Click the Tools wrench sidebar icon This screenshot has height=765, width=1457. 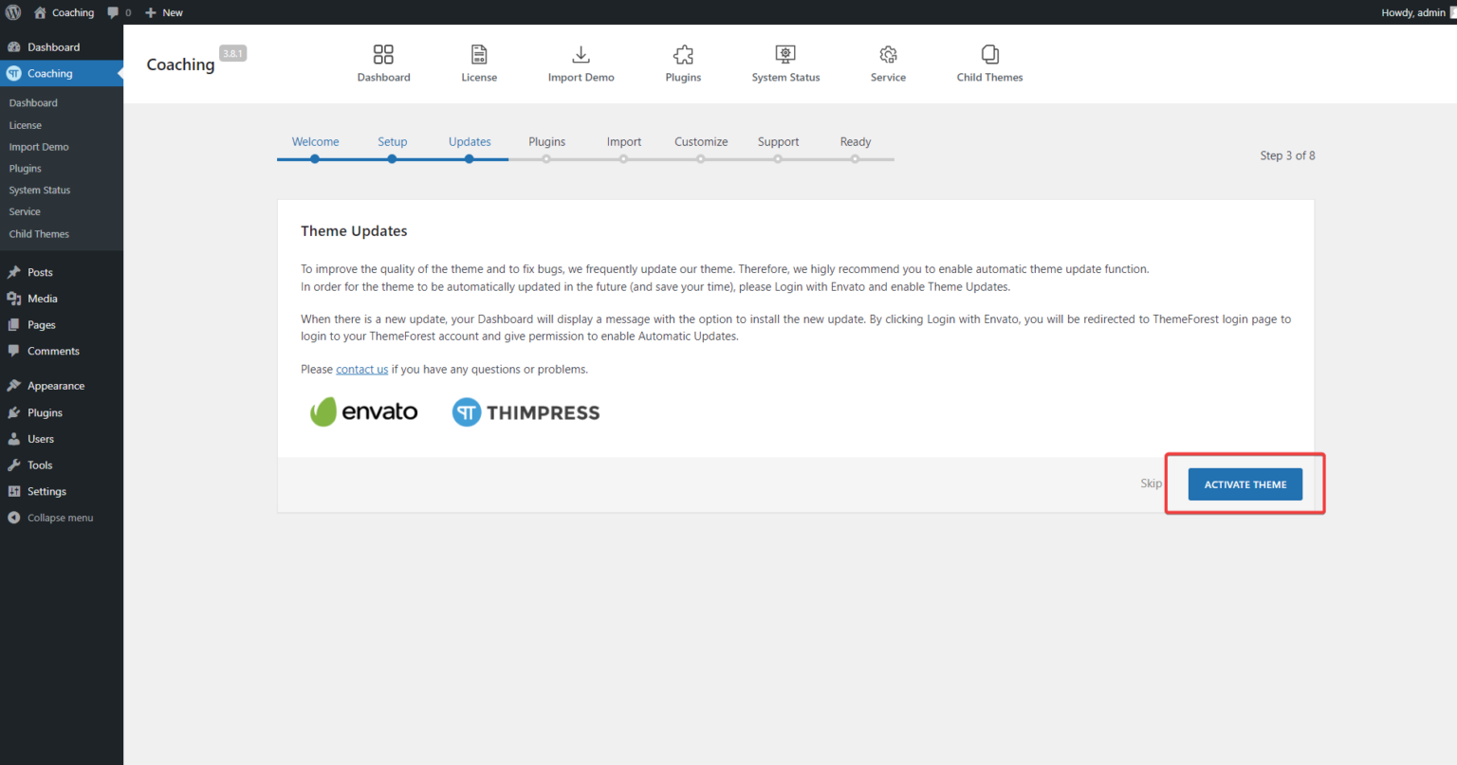pos(13,464)
